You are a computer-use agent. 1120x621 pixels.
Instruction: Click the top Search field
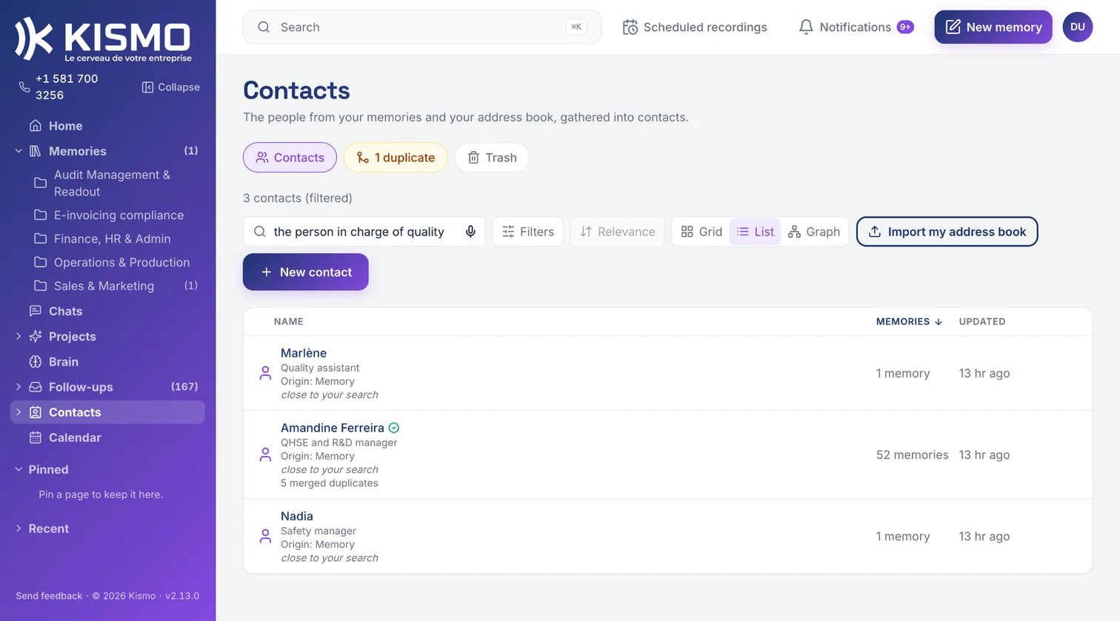click(421, 27)
